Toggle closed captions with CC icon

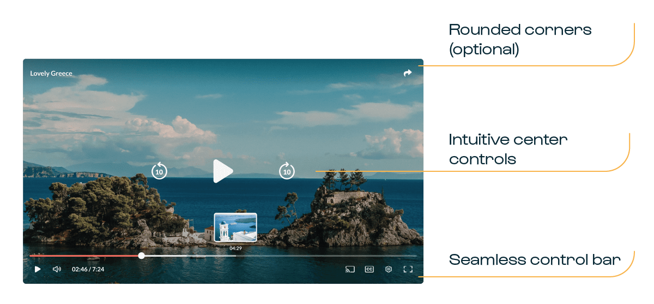click(x=369, y=269)
